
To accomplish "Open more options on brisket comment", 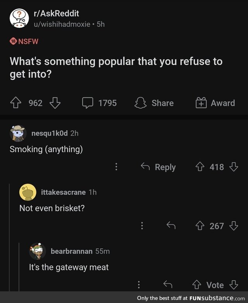I will tap(142, 226).
